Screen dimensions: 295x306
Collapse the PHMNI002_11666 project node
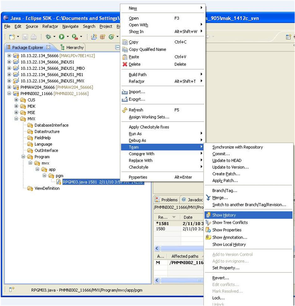point(9,94)
